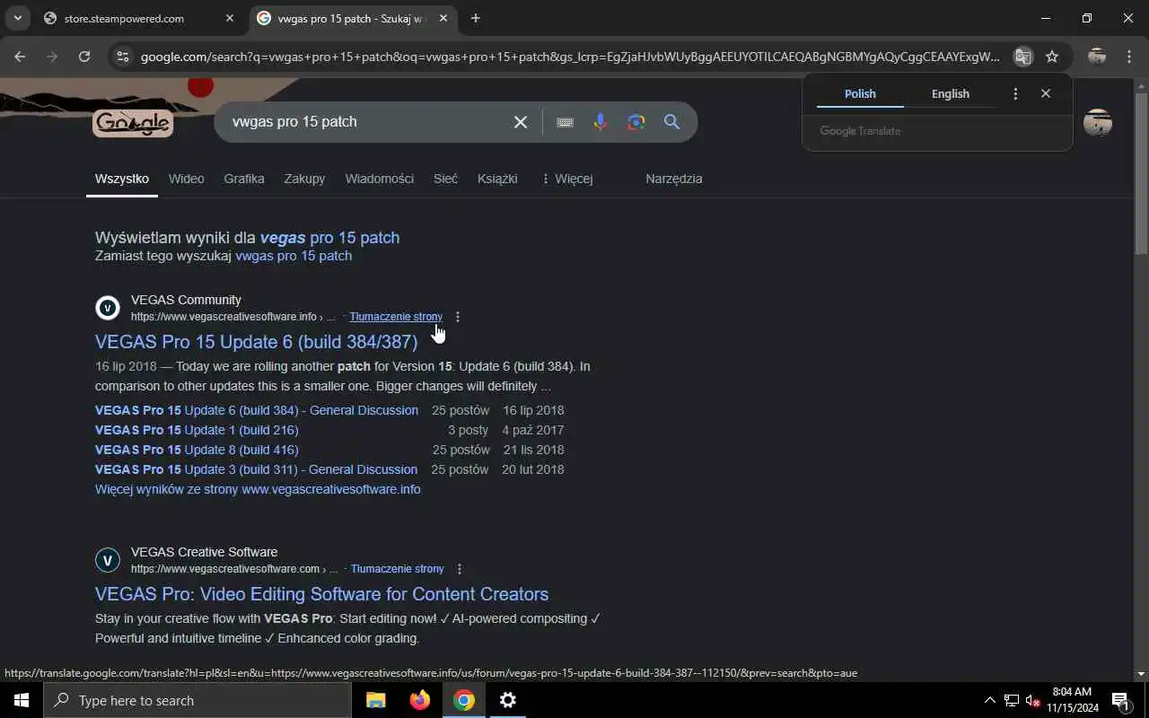Click the clock showing 8:04 AM
1149x718 pixels.
1072,700
